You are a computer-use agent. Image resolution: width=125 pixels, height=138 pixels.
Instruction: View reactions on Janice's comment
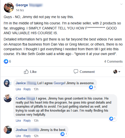coord(92,87)
